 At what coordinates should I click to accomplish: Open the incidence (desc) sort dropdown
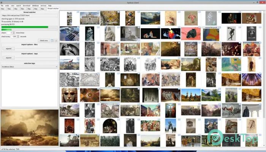coord(30,67)
